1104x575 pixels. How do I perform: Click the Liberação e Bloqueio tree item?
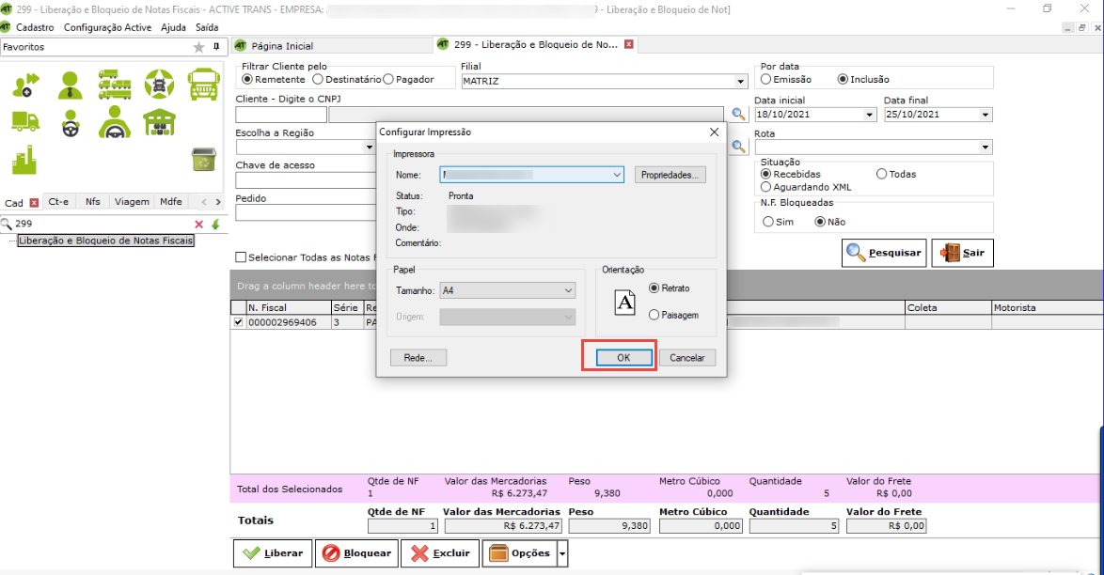coord(105,241)
